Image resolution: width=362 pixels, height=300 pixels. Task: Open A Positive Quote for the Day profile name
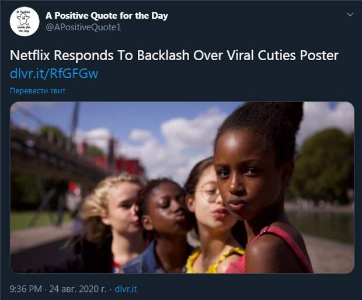[x=106, y=15]
